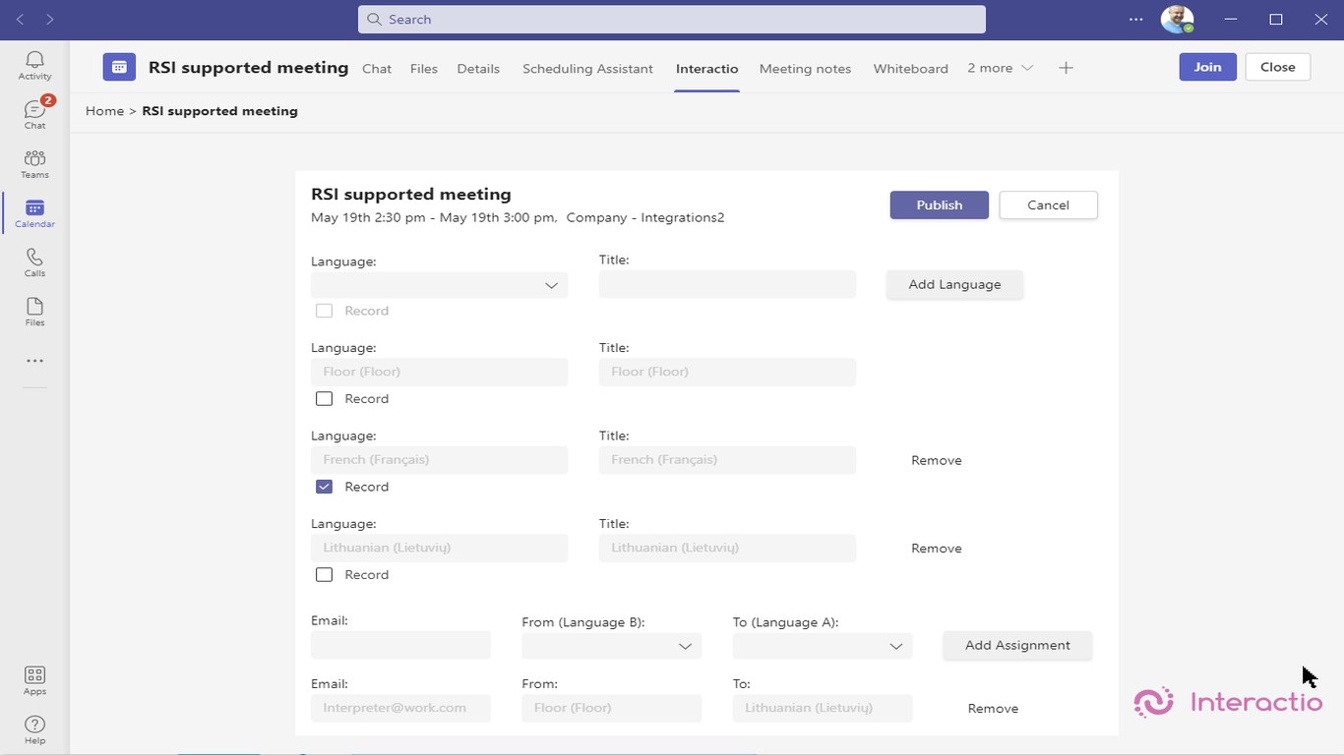Click the Publish button
Viewport: 1344px width, 755px height.
pos(939,204)
